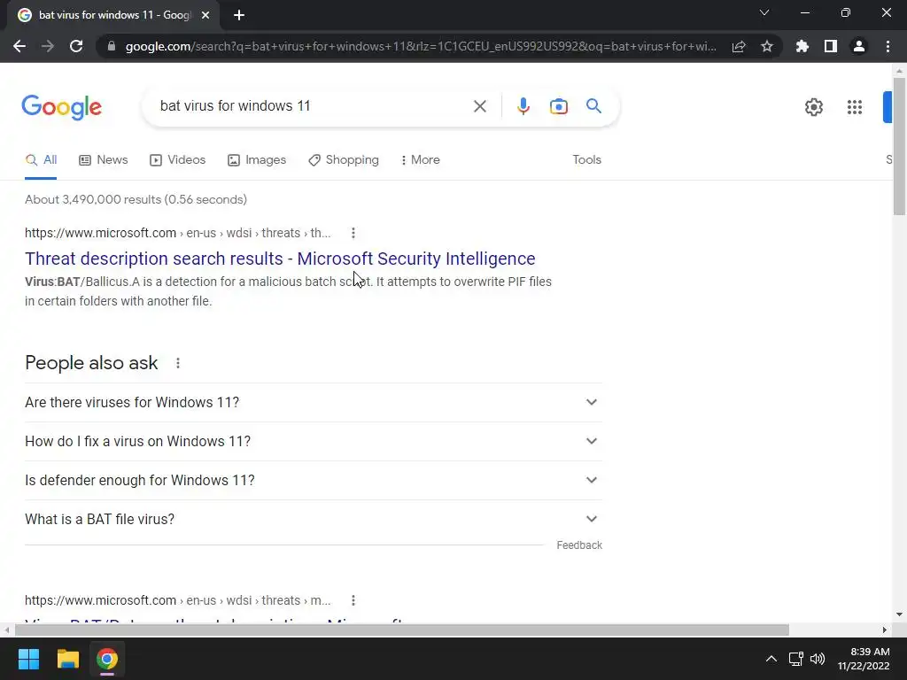Image resolution: width=907 pixels, height=680 pixels.
Task: Click the browser address bar URL
Action: pyautogui.click(x=421, y=46)
